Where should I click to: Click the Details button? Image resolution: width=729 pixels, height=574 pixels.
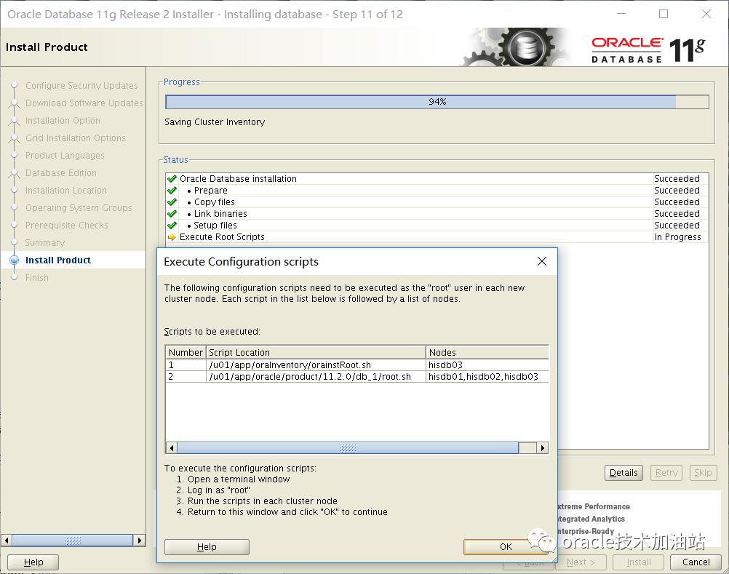coord(624,473)
